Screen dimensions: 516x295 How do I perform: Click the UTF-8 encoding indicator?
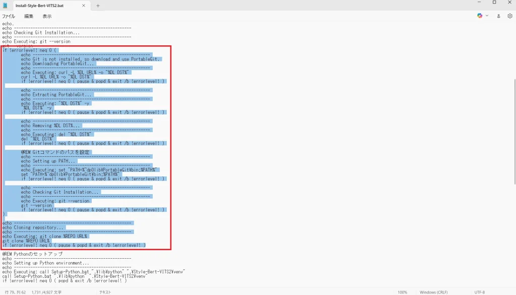[x=479, y=292]
